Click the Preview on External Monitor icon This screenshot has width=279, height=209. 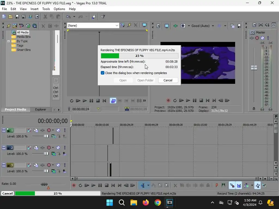pos(166,26)
